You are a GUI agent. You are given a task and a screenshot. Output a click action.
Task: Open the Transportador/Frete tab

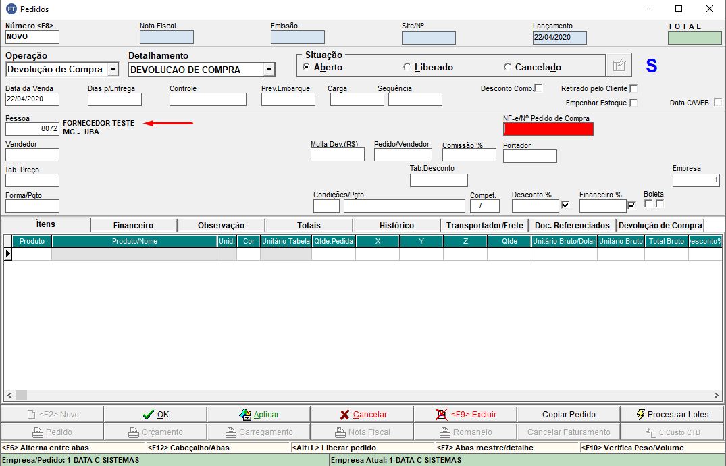pos(484,225)
